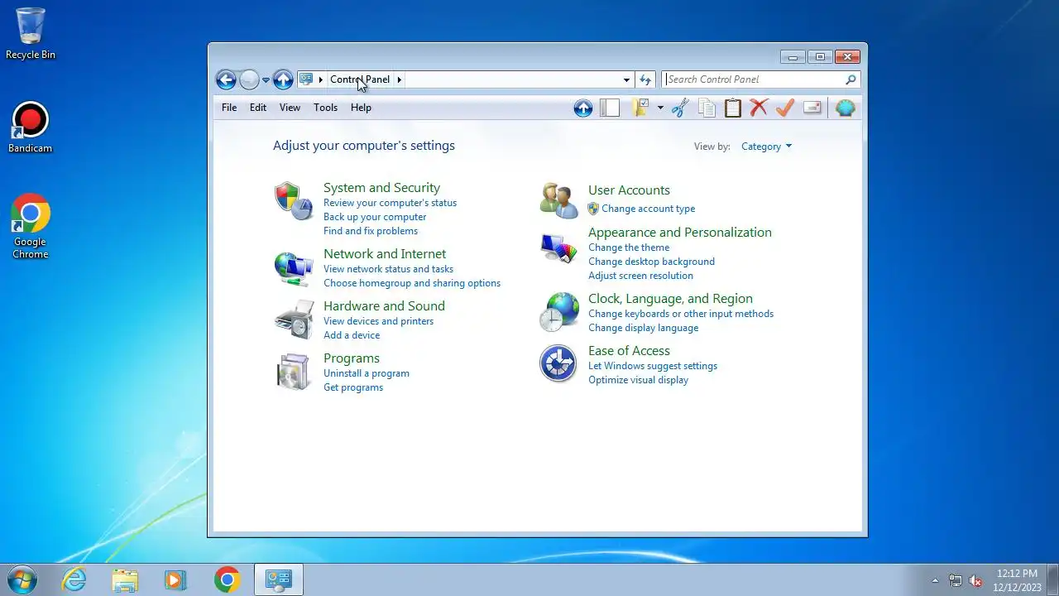1059x596 pixels.
Task: Click the Programs box and disc icon
Action: click(x=294, y=372)
